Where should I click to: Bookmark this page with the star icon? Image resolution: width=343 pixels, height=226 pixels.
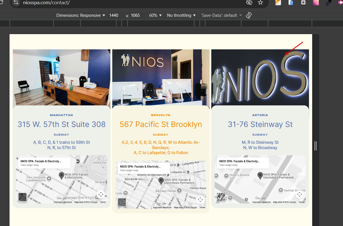point(260,3)
